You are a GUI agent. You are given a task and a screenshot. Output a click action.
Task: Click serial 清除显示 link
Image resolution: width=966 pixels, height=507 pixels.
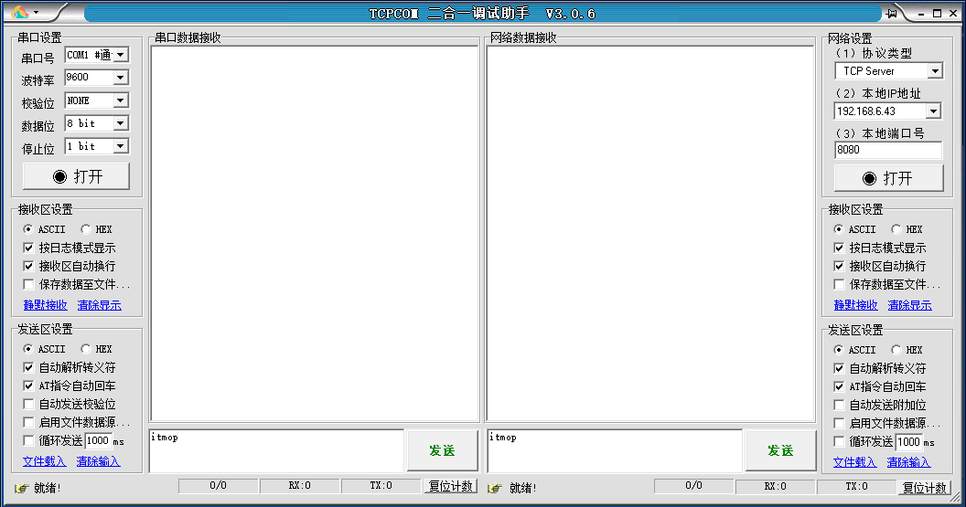99,305
